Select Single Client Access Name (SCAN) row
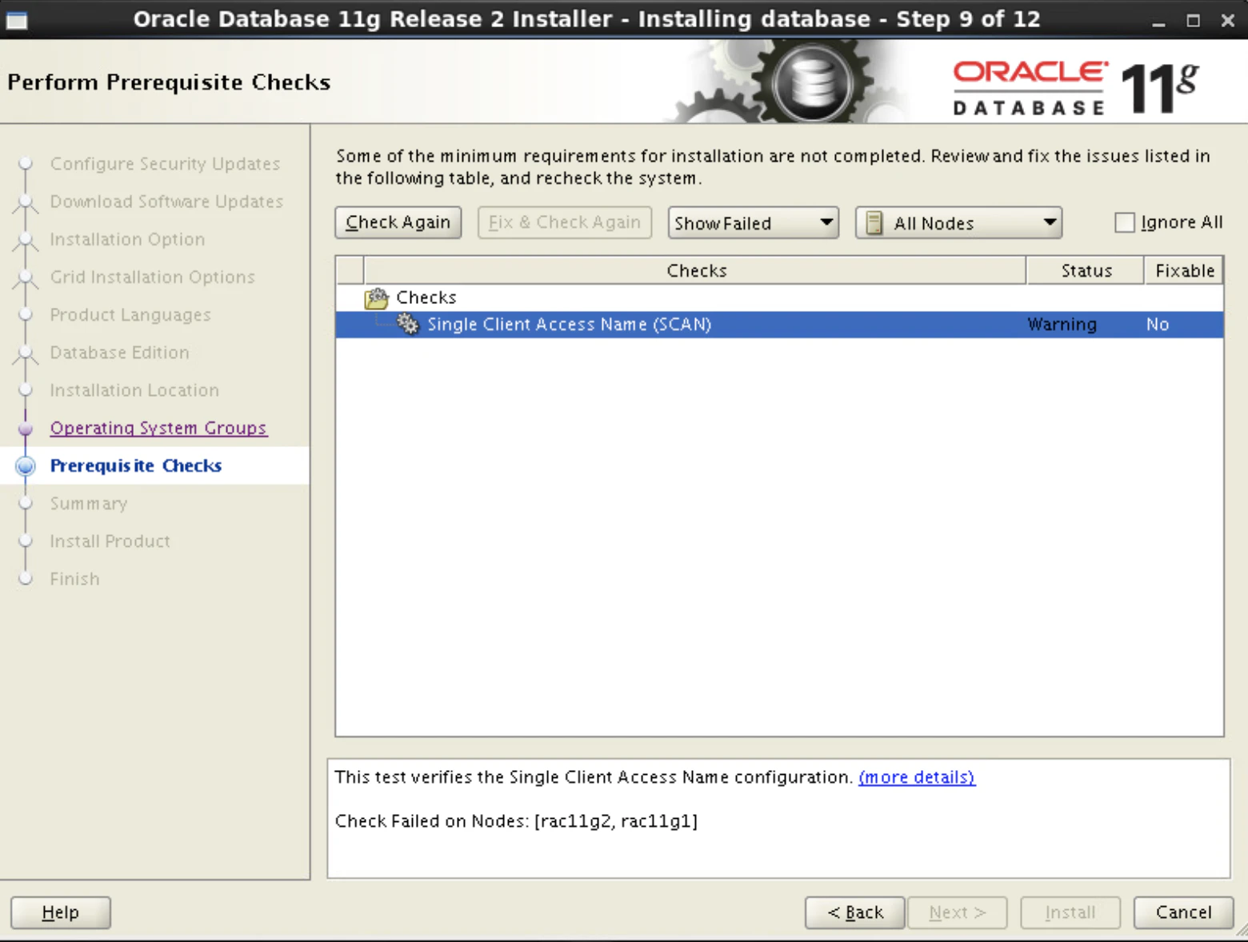Screen dimensions: 1248x942 pos(779,325)
